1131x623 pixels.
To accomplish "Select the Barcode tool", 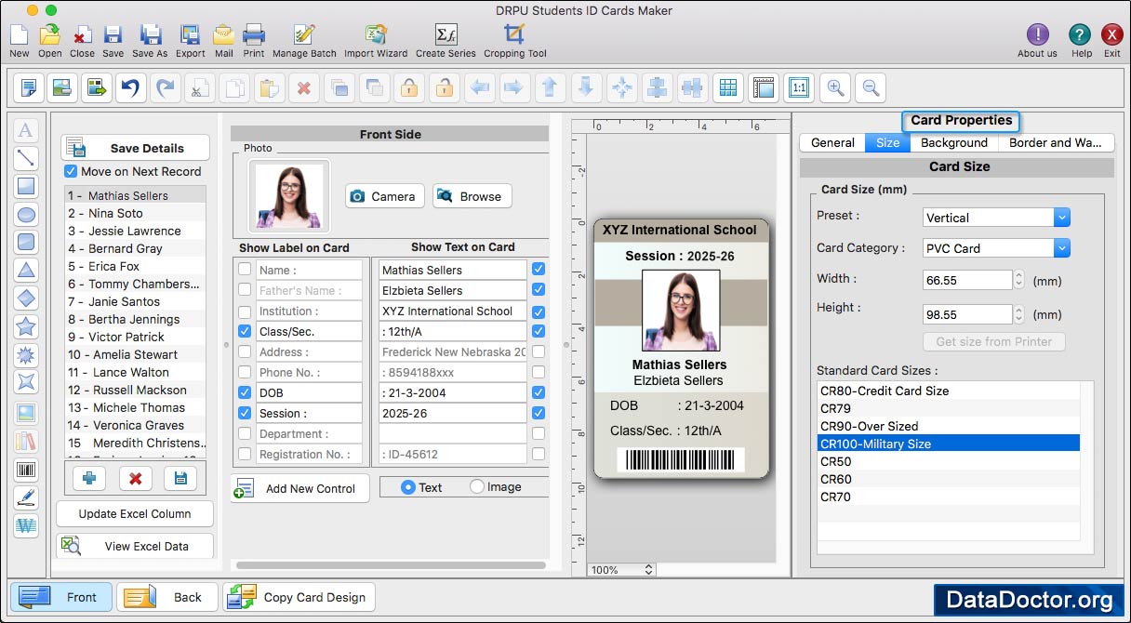I will (26, 470).
